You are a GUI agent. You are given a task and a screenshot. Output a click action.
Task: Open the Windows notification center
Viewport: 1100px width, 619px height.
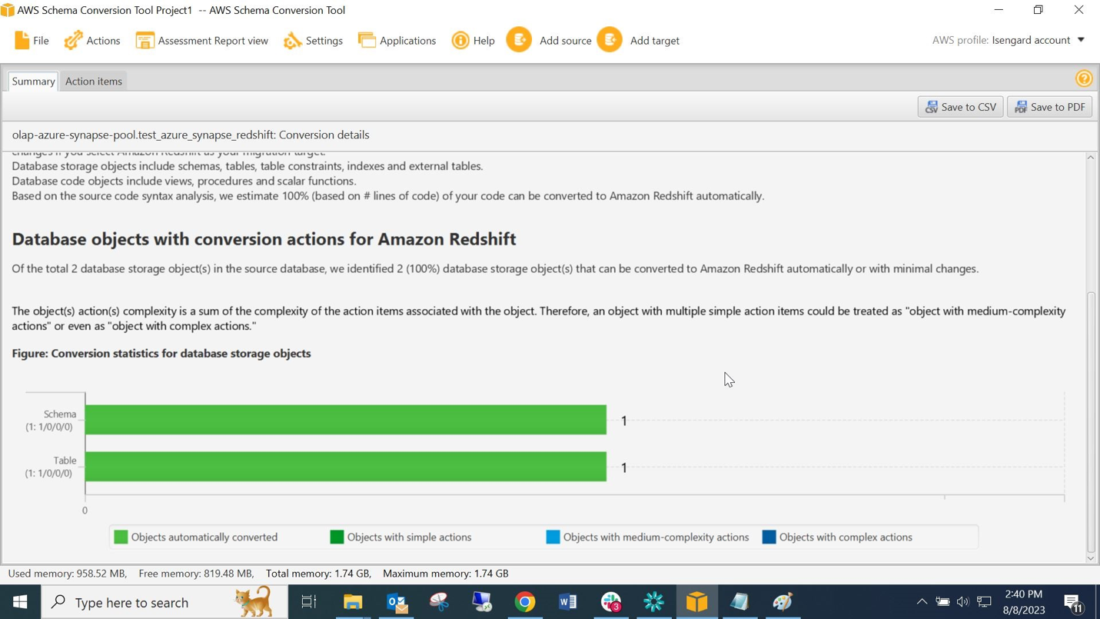tap(1073, 603)
